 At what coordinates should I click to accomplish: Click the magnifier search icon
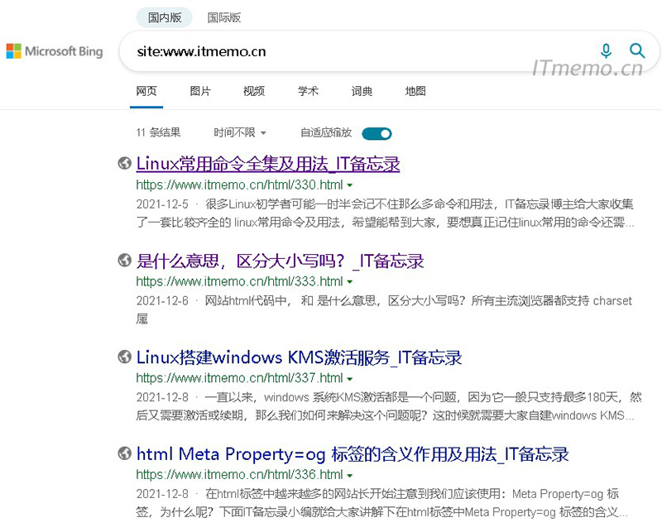click(x=637, y=51)
